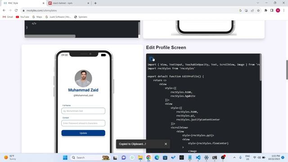
Task: Open the Chat app on taskbar
Action: tap(124, 157)
